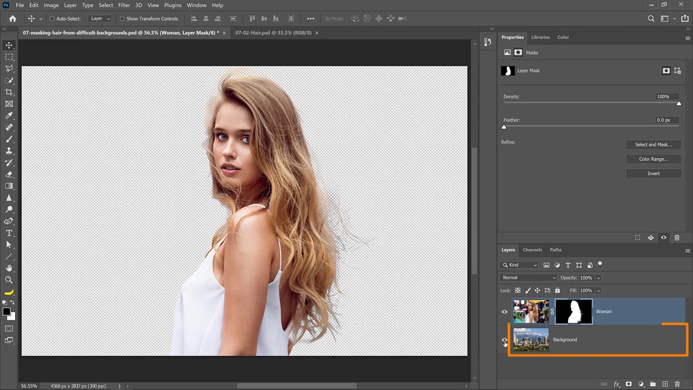Expand the status bar info arrow
The width and height of the screenshot is (693, 390).
120,386
